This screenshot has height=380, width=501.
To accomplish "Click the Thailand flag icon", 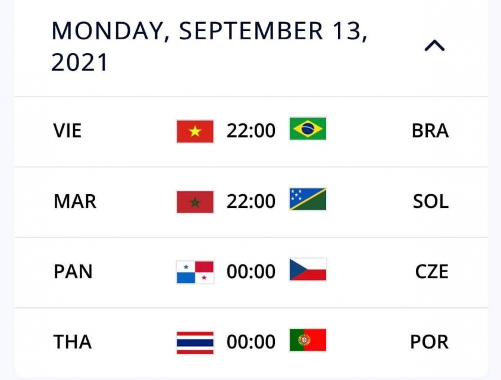I will coord(195,342).
